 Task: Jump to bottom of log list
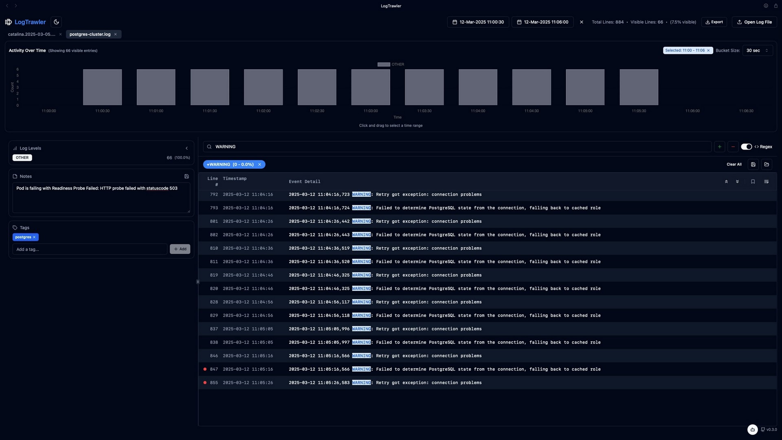click(737, 182)
